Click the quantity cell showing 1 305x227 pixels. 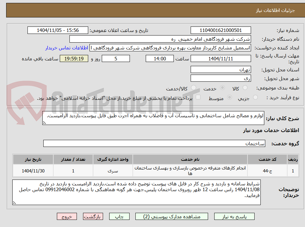(x=73, y=171)
